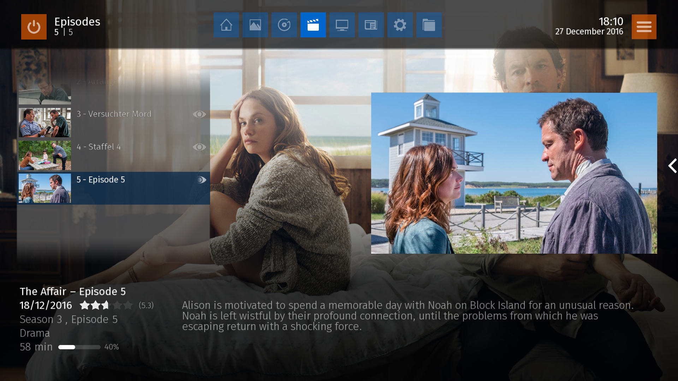Image resolution: width=678 pixels, height=381 pixels.
Task: Click thumbnail of Episode 5 in list
Action: click(x=45, y=188)
